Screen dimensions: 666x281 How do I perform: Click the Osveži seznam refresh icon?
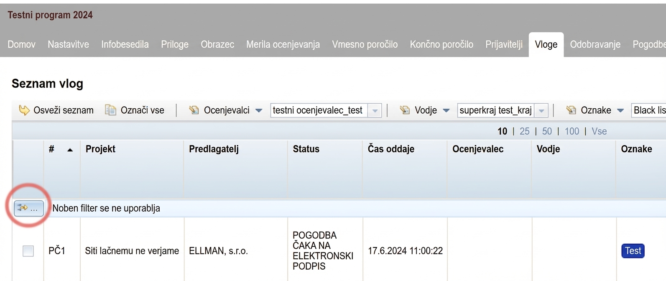[24, 110]
